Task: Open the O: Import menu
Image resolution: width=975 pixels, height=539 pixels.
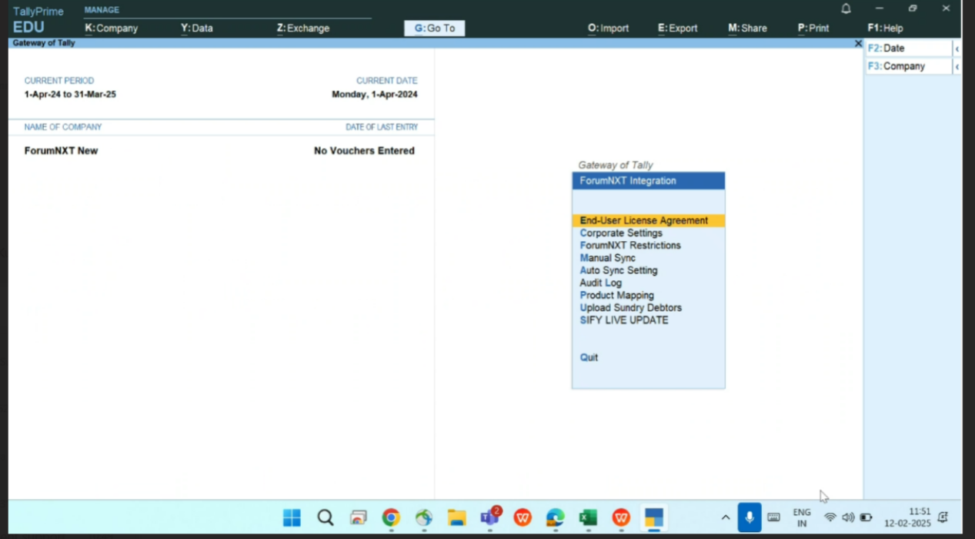Action: 608,28
